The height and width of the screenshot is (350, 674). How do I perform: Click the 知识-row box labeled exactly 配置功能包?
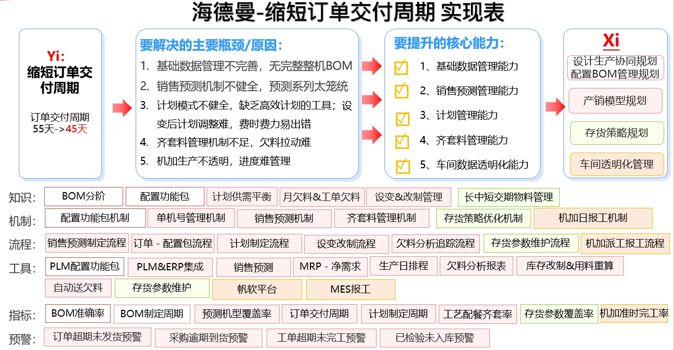pos(165,197)
